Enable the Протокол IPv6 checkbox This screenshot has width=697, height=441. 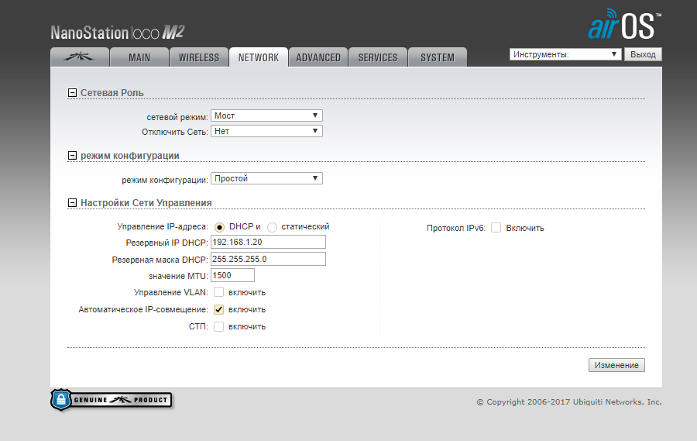[x=496, y=227]
